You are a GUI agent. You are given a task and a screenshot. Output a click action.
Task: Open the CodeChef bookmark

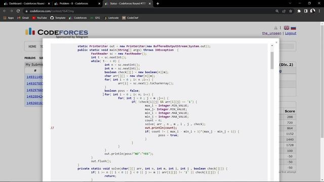click(x=130, y=18)
